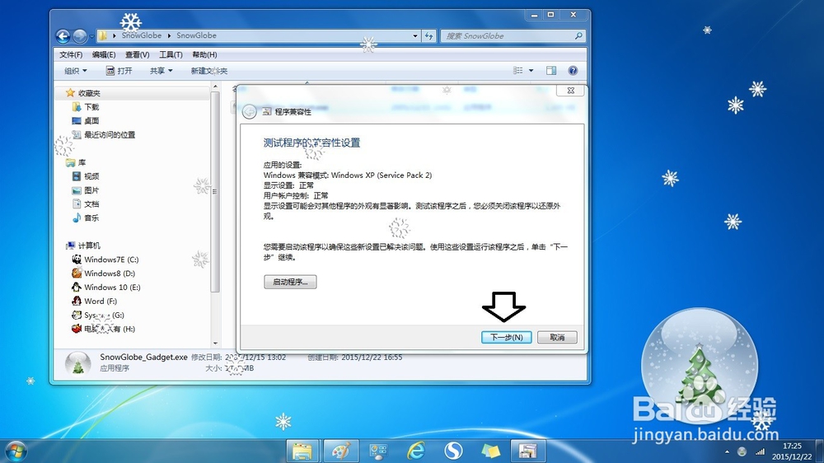The image size is (824, 463).
Task: Select 计算机 in the navigation pane
Action: 89,246
